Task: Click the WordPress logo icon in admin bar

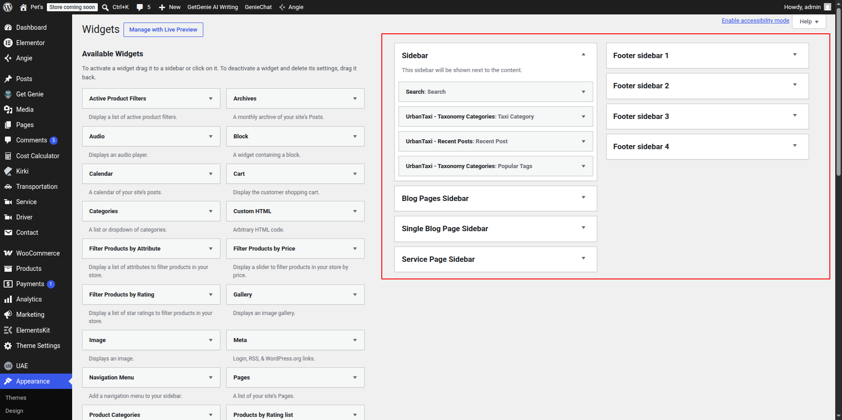Action: click(x=8, y=7)
